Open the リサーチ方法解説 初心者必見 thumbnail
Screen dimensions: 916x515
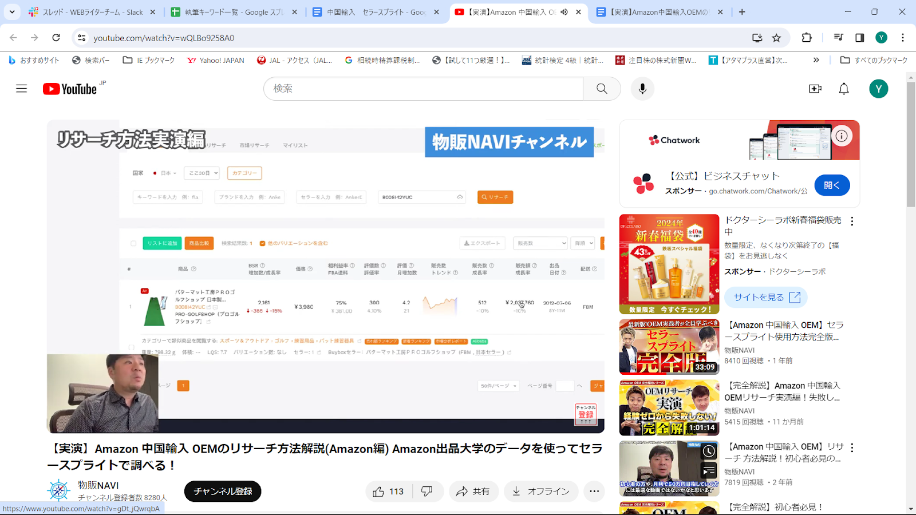click(x=669, y=469)
